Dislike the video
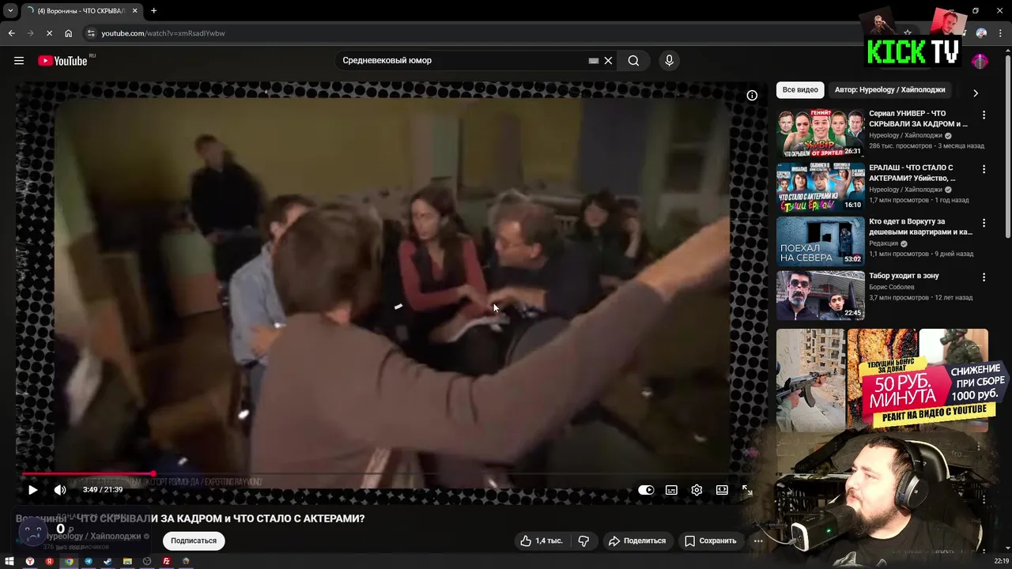Image resolution: width=1012 pixels, height=569 pixels. coord(583,541)
